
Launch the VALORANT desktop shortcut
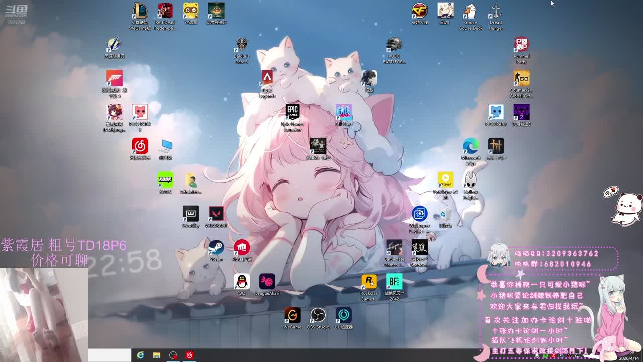[x=216, y=217]
